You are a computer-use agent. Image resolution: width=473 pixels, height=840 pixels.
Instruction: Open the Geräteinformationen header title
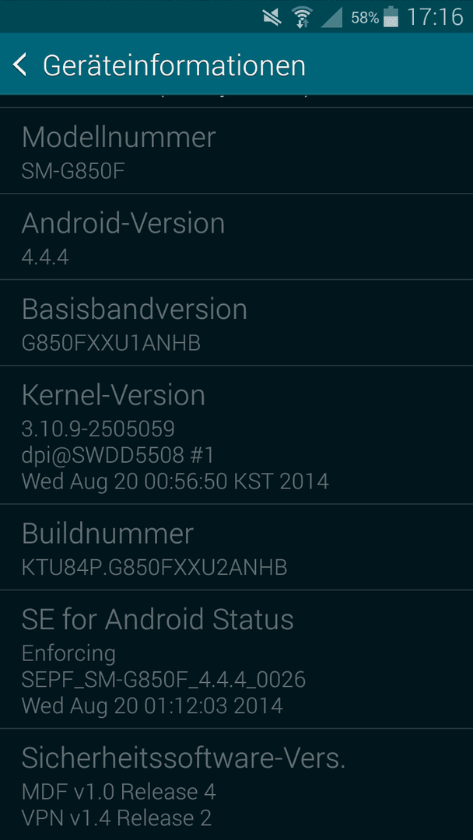click(174, 65)
